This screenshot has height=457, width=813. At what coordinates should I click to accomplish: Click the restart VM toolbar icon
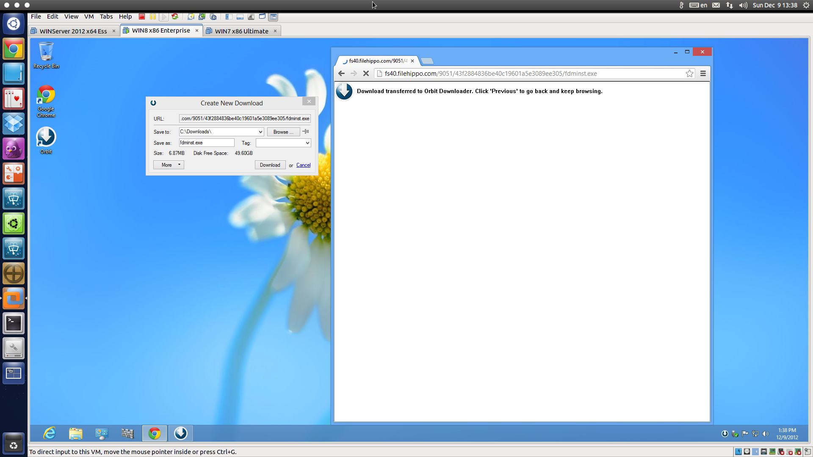coord(175,17)
